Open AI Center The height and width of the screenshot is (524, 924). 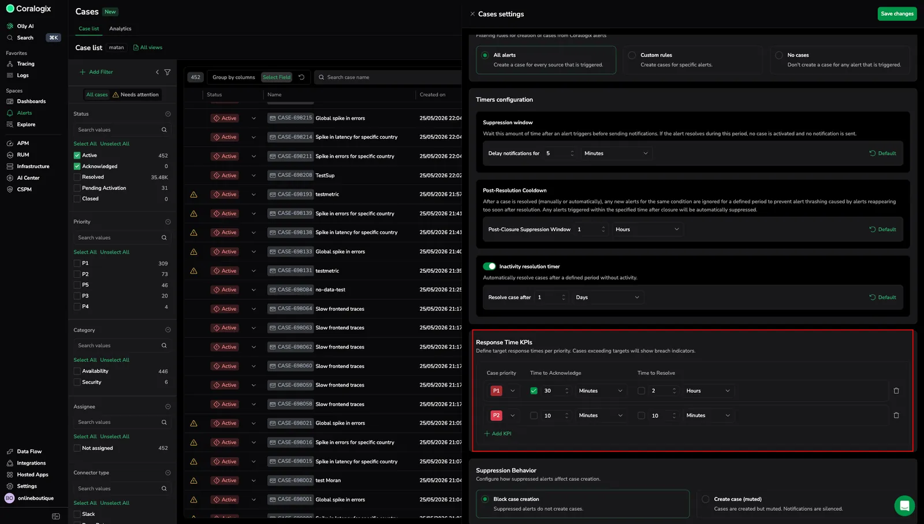pyautogui.click(x=23, y=178)
